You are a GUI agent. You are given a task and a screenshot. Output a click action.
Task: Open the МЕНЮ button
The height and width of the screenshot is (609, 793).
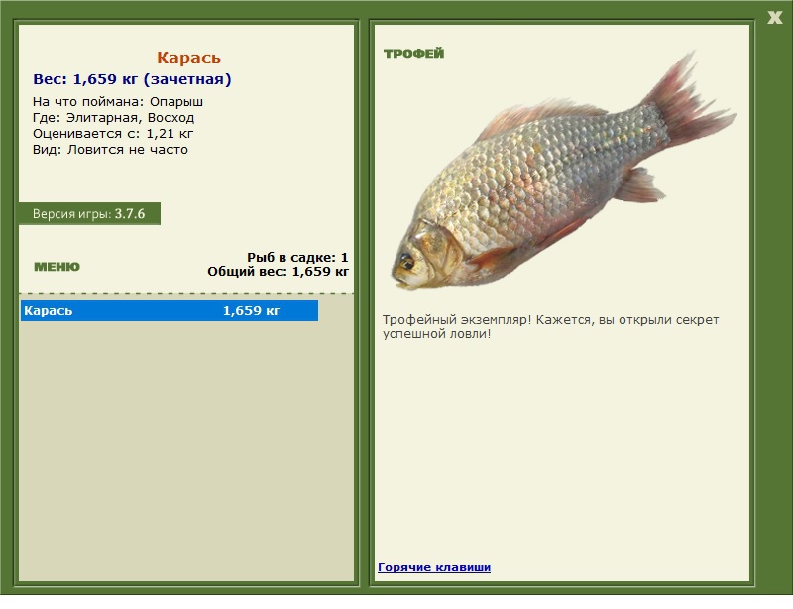click(57, 267)
